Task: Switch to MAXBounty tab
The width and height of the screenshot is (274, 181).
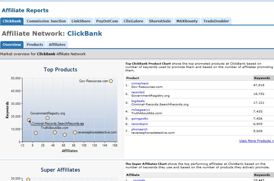Action: coord(187,21)
